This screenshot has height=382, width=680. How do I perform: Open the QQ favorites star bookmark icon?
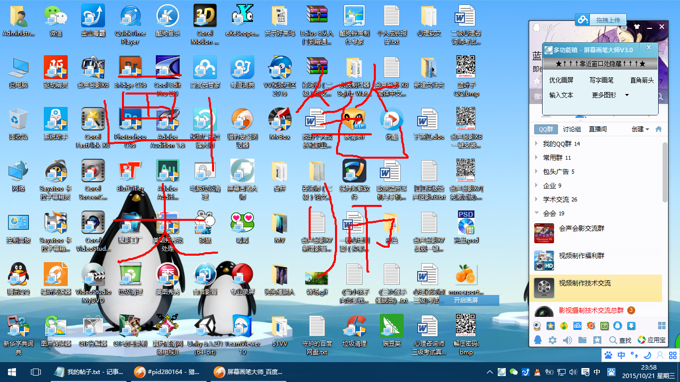(x=597, y=340)
